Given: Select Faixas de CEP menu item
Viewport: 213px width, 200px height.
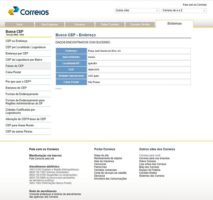Looking at the screenshot, I should (x=15, y=66).
